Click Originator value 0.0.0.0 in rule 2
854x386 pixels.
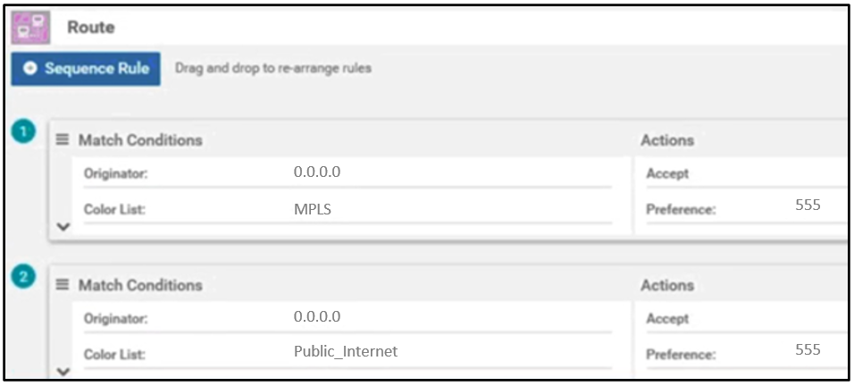pos(316,317)
